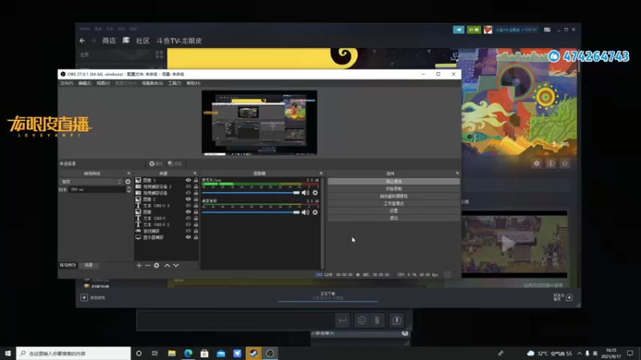
Task: Toggle visibility of 显示器捕获 source
Action: click(188, 237)
